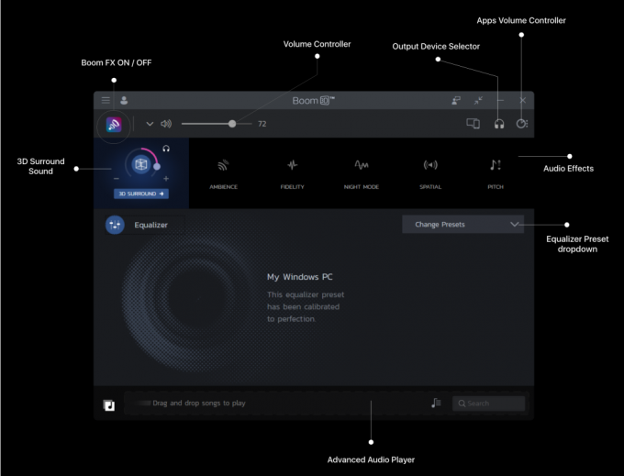Click the Drag and drop songs area
Viewport: 624px width, 476px height.
pos(199,404)
